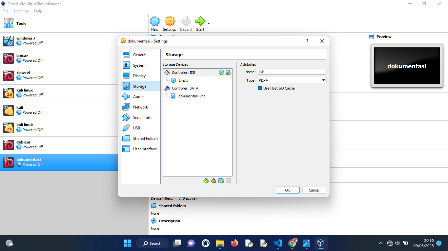Image resolution: width=448 pixels, height=251 pixels.
Task: Open the User Interface settings page
Action: pyautogui.click(x=141, y=149)
